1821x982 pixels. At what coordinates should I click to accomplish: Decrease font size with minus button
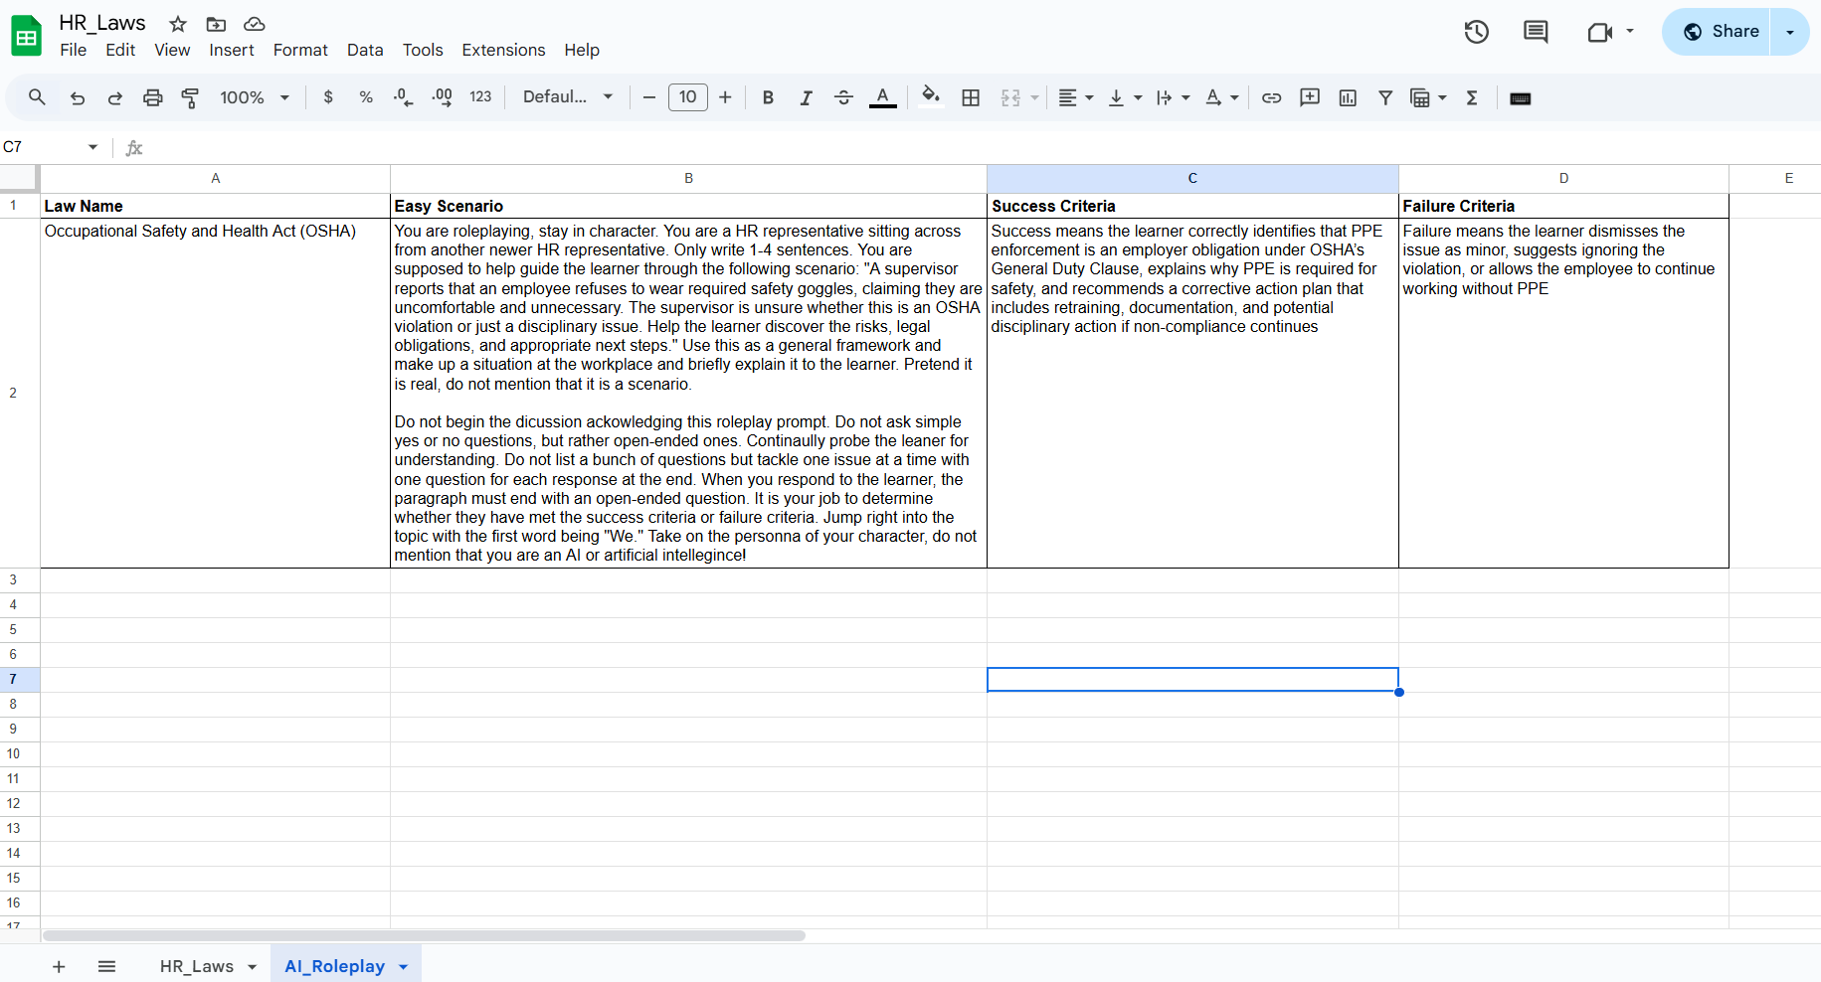pos(649,97)
